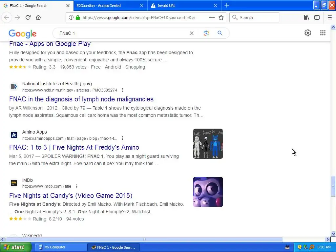This screenshot has height=252, width=336.
Task: Click horizontal scrollbar left arrow
Action: tap(2, 239)
